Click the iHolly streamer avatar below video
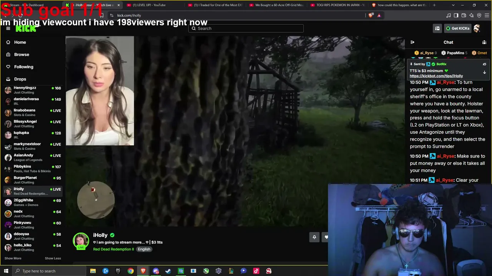This screenshot has height=276, width=492. [81, 242]
